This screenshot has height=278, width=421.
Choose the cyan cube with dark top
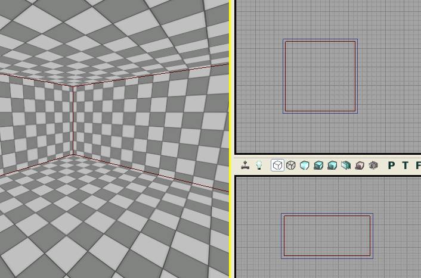pyautogui.click(x=318, y=165)
